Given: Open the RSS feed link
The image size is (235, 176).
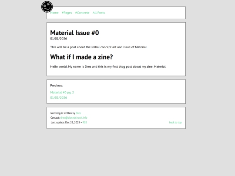Looking at the screenshot, I should (85, 123).
